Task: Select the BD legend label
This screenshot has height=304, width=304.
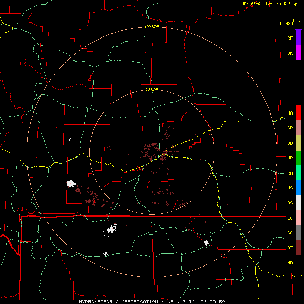Action: (290, 143)
